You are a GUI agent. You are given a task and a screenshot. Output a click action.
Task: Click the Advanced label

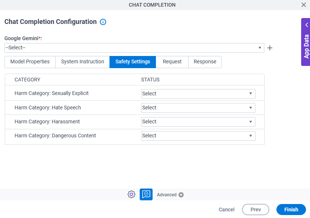(x=167, y=195)
